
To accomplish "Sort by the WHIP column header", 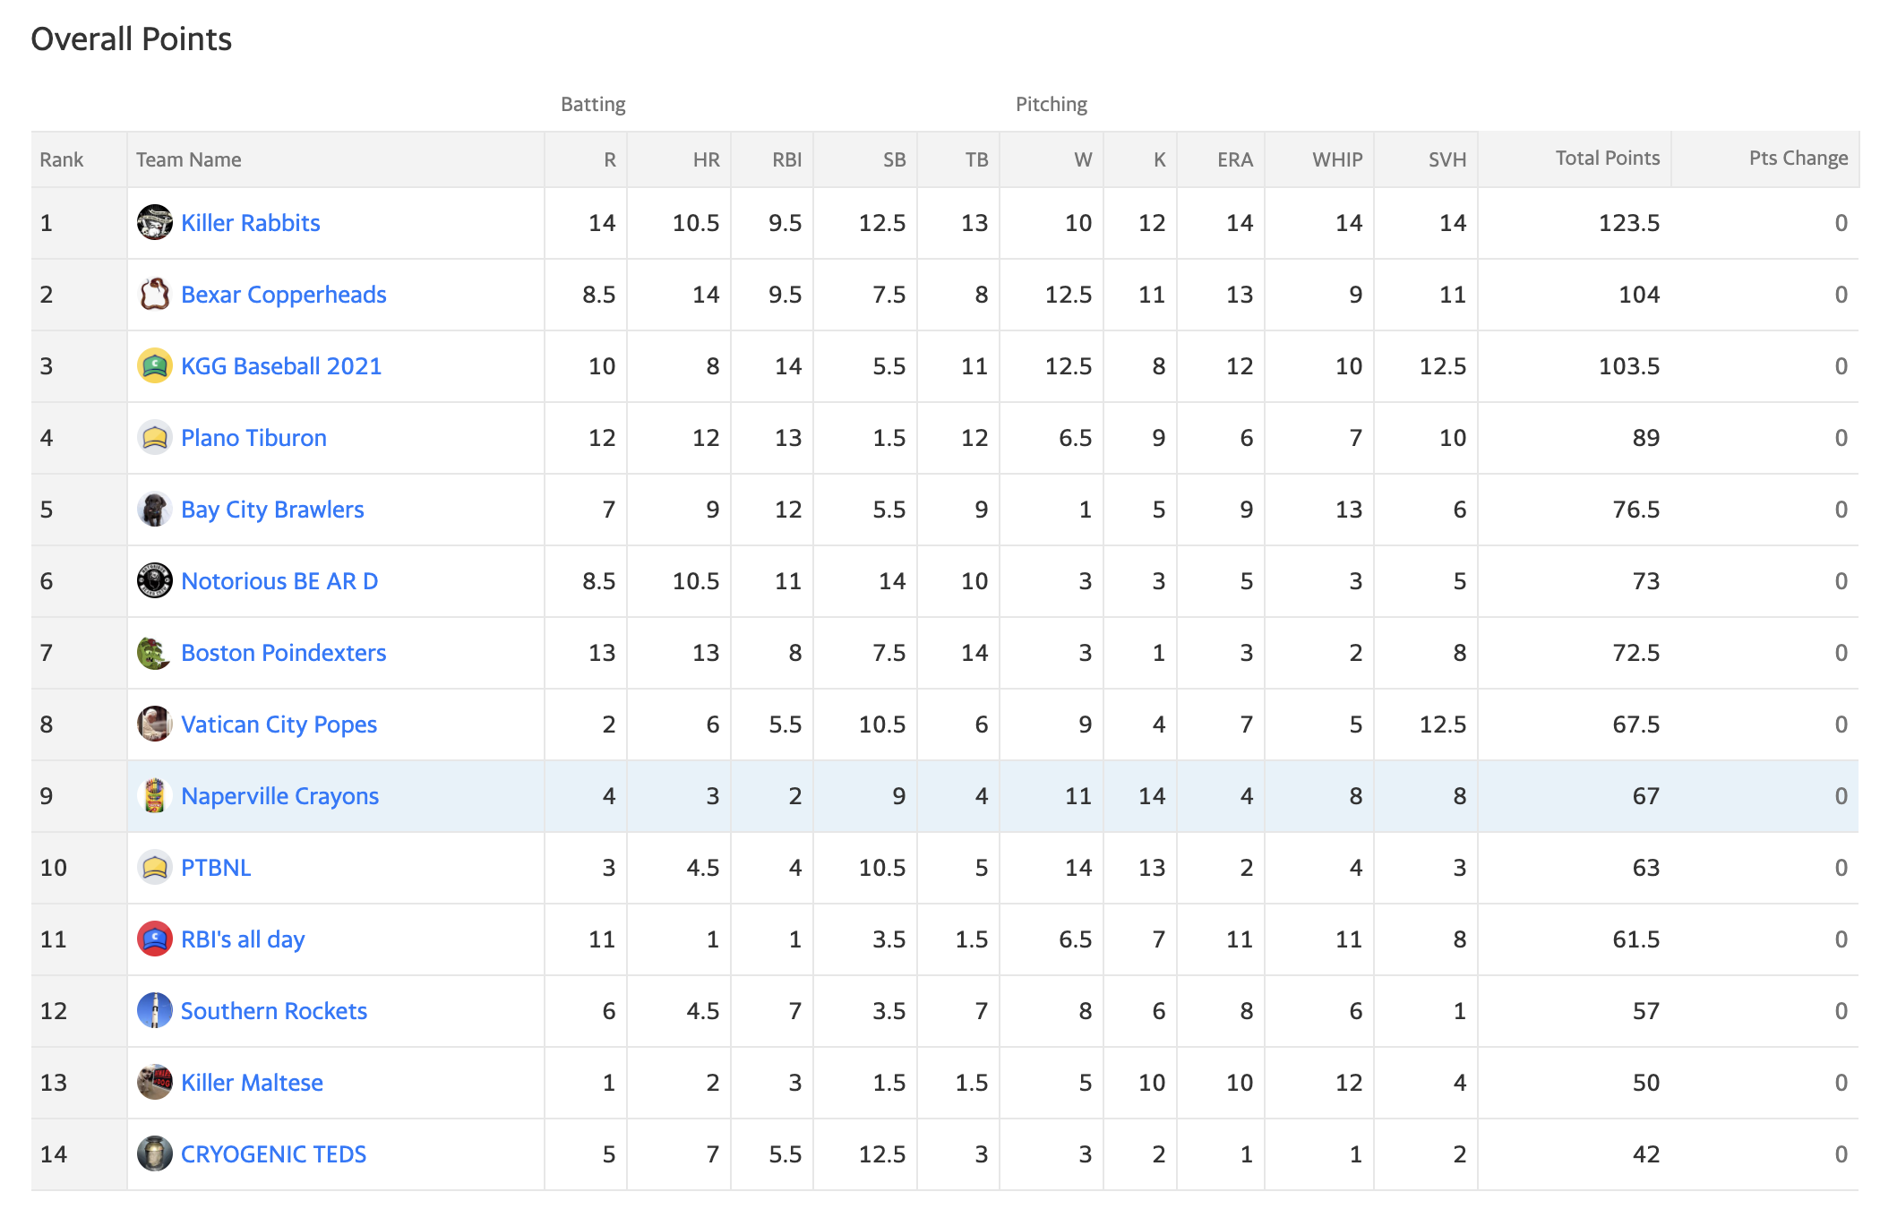I will 1337,160.
